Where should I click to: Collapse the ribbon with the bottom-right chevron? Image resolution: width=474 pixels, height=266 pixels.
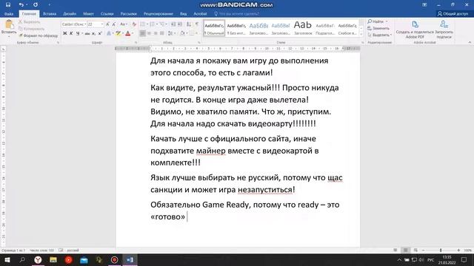point(470,43)
